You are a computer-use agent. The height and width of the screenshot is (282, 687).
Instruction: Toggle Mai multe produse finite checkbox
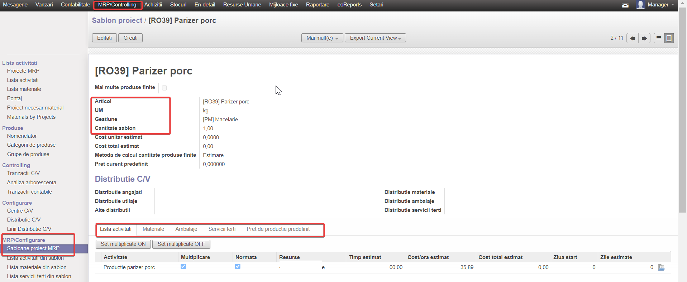164,88
